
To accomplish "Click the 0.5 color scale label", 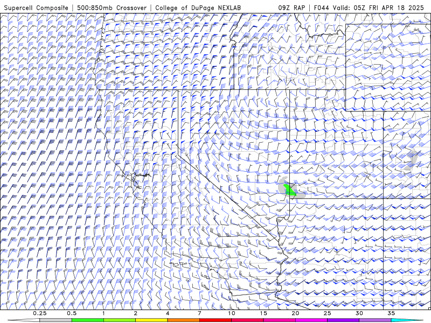I will pyautogui.click(x=72, y=313).
